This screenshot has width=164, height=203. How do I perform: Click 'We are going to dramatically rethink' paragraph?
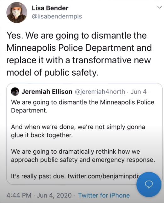[83, 155]
